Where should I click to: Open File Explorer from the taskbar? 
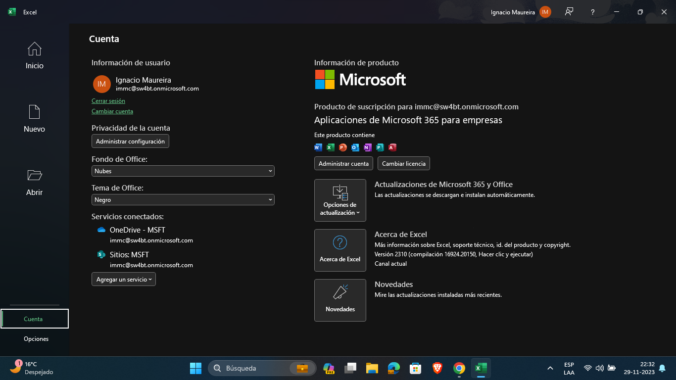[372, 368]
